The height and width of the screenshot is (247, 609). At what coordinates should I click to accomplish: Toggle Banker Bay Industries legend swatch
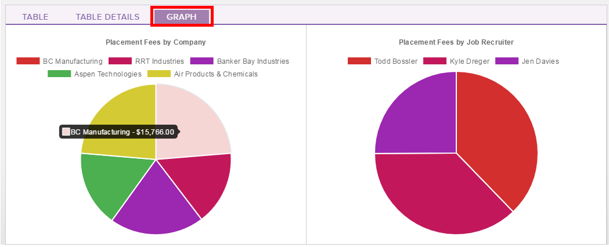(202, 61)
